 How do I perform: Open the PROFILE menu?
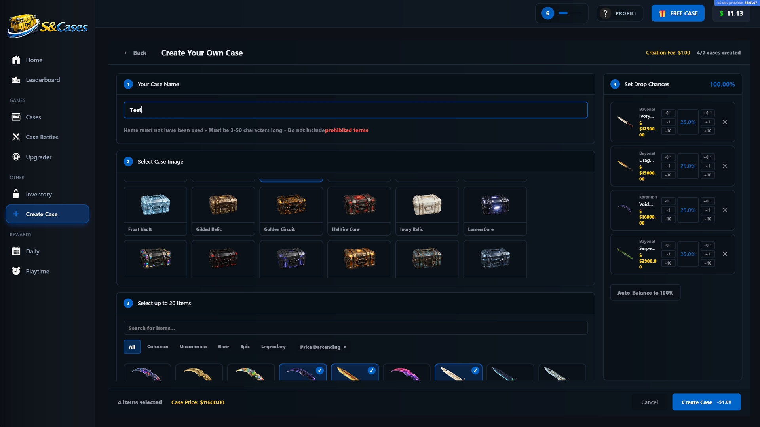pos(620,13)
